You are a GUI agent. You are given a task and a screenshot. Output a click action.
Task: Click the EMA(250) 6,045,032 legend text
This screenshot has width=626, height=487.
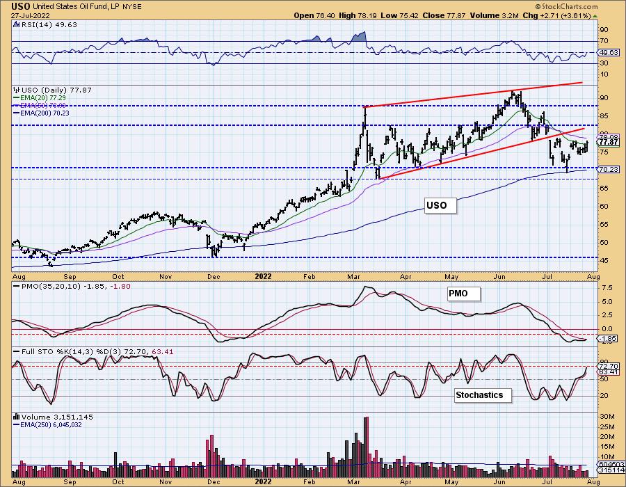point(51,424)
